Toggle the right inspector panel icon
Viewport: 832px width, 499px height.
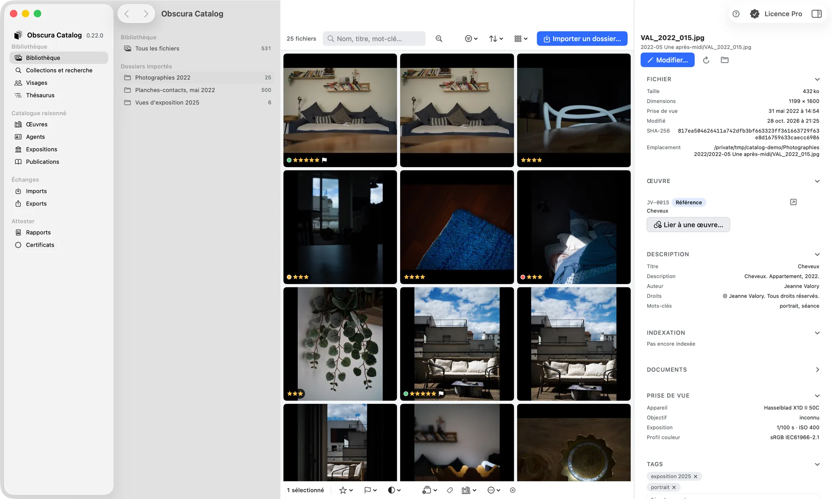(x=817, y=14)
